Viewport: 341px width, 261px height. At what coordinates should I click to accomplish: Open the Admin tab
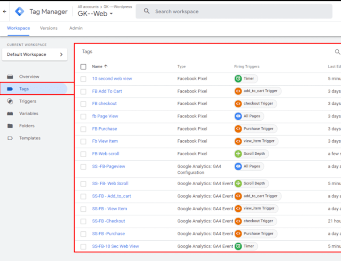coord(76,28)
